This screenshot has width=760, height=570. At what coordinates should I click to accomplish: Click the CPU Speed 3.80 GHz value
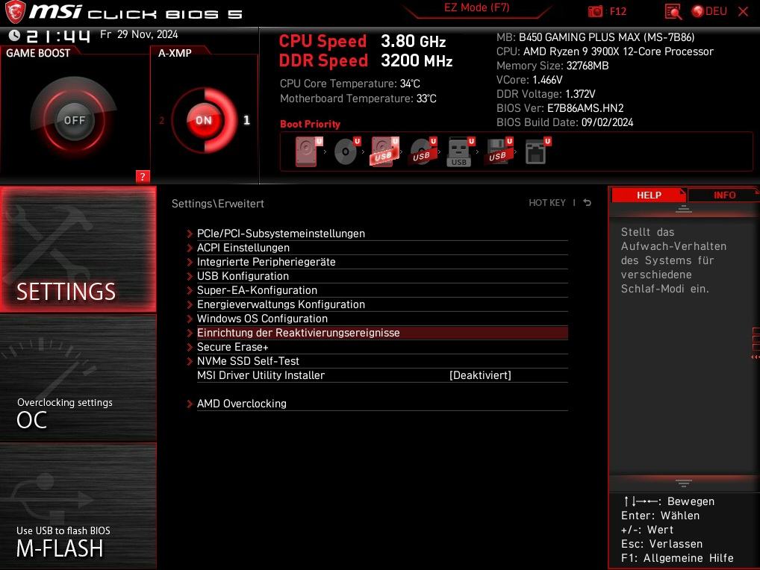click(413, 41)
